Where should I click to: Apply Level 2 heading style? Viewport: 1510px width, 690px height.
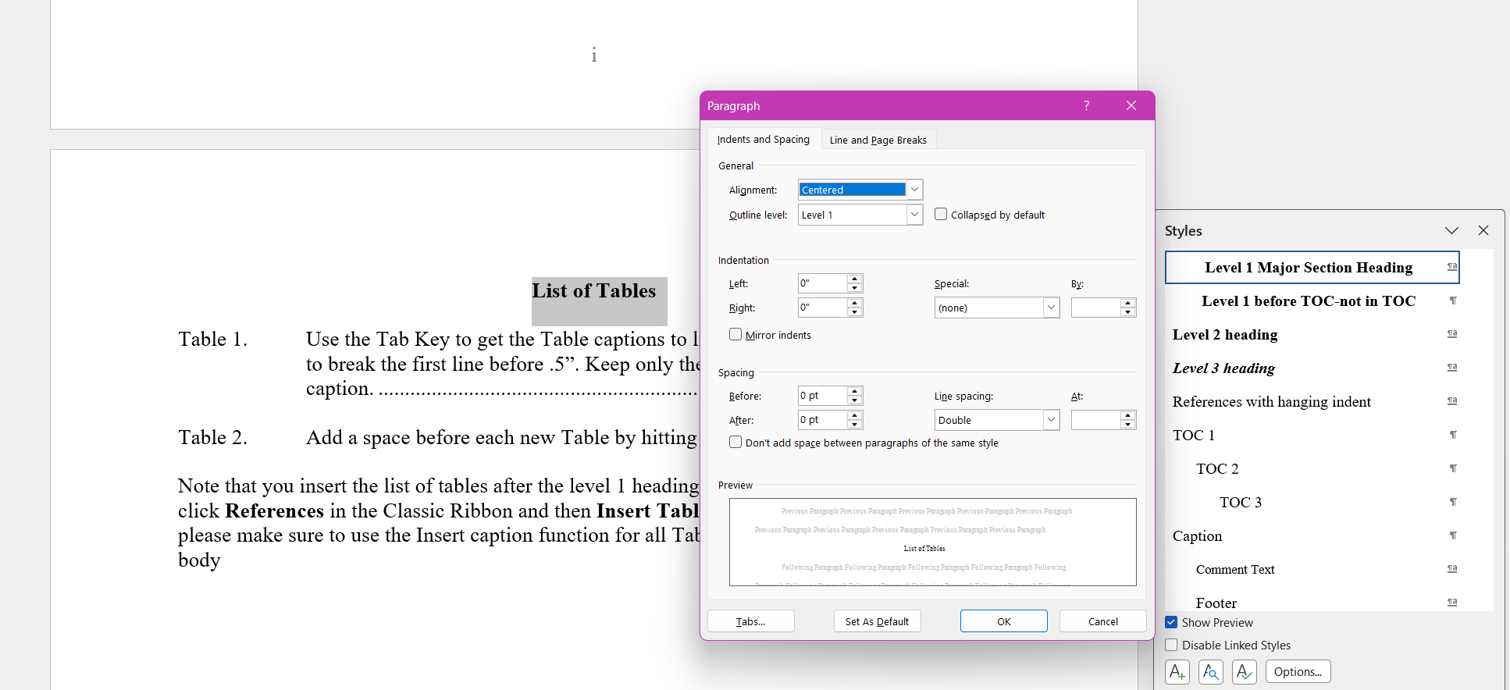1312,334
